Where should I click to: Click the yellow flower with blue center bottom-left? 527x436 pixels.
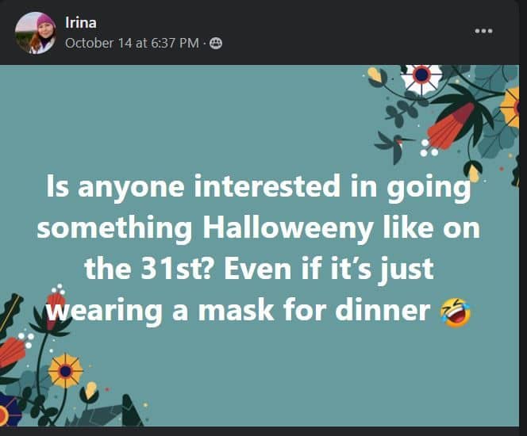click(65, 371)
